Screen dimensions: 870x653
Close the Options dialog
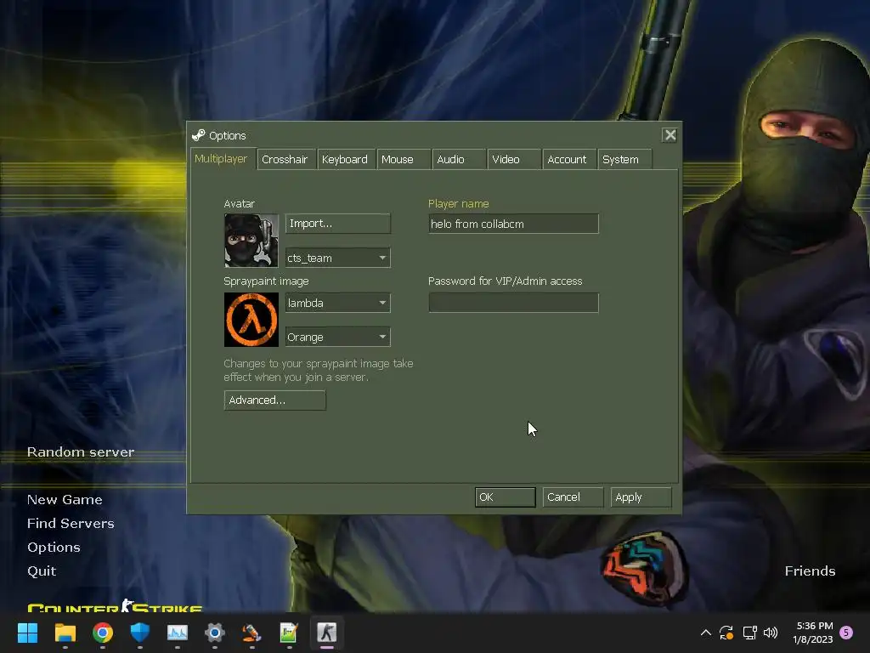(x=669, y=135)
